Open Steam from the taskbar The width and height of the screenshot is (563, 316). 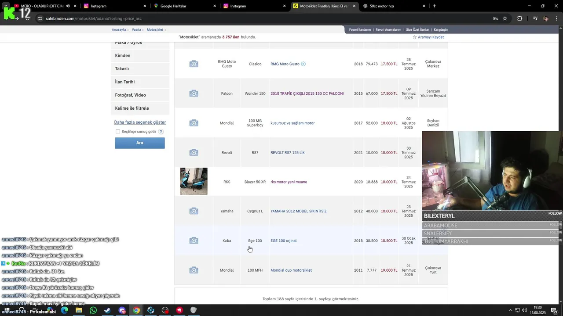pos(107,310)
